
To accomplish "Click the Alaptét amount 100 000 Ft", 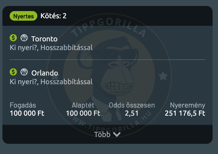I will (83, 113).
